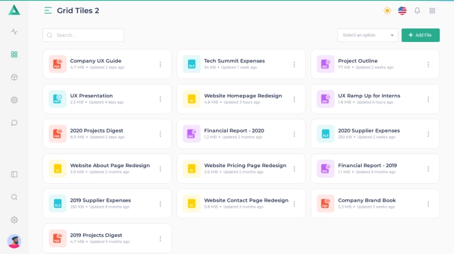Toggle the sidebar layout panel icon
Image resolution: width=454 pixels, height=254 pixels.
tap(14, 174)
